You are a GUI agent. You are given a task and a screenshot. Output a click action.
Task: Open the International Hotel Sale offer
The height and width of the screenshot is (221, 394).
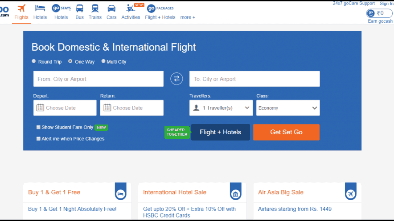pyautogui.click(x=175, y=192)
